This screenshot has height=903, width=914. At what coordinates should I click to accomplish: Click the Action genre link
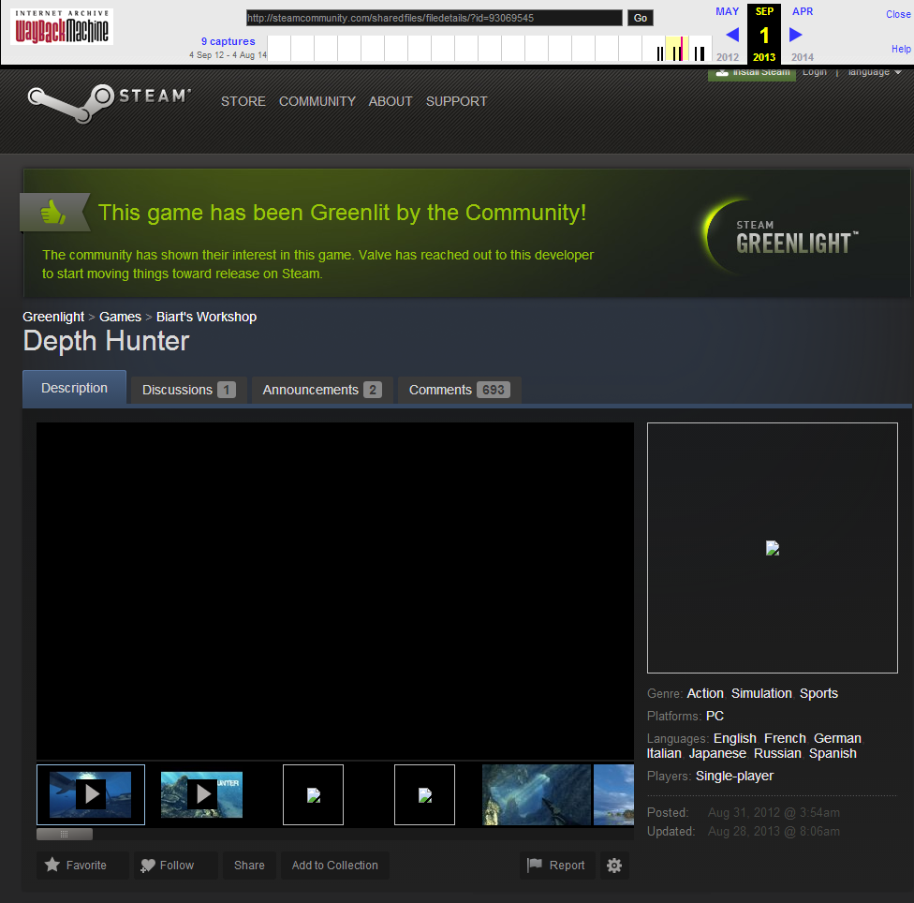tap(705, 693)
